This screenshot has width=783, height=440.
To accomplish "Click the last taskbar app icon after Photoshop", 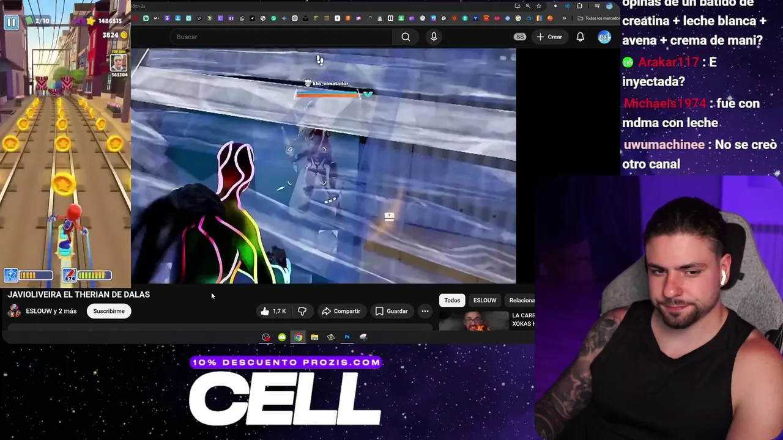I will 363,337.
